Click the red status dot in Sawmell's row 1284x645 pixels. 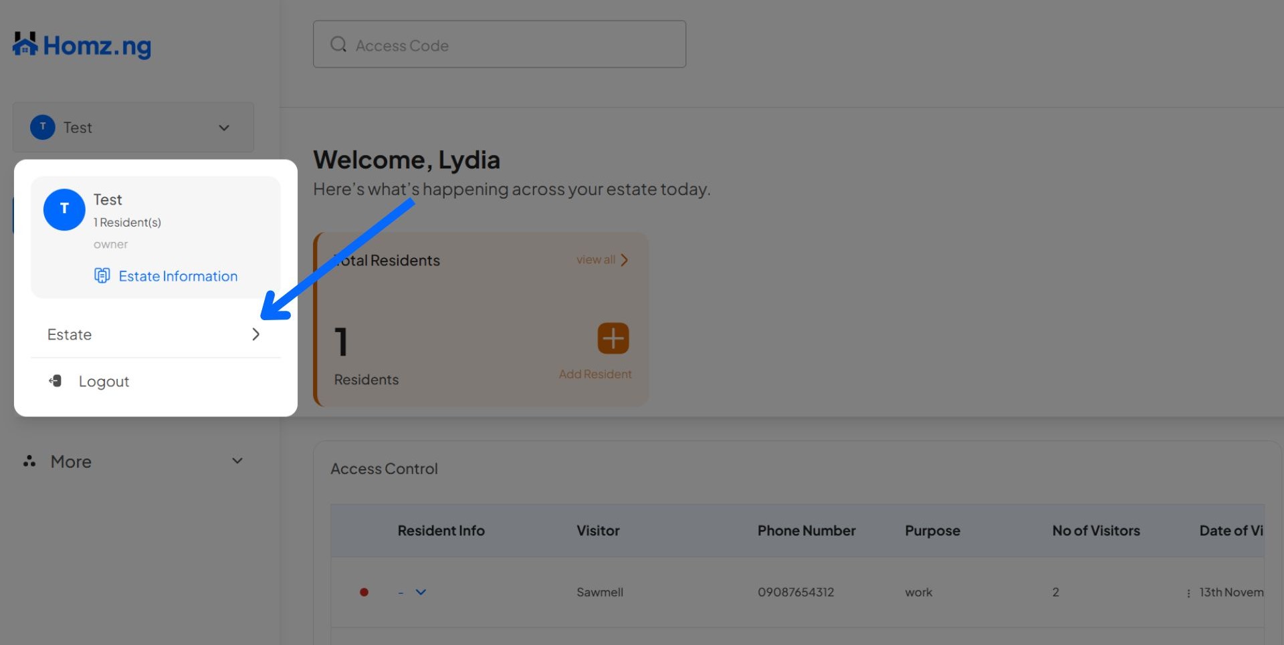pos(364,592)
